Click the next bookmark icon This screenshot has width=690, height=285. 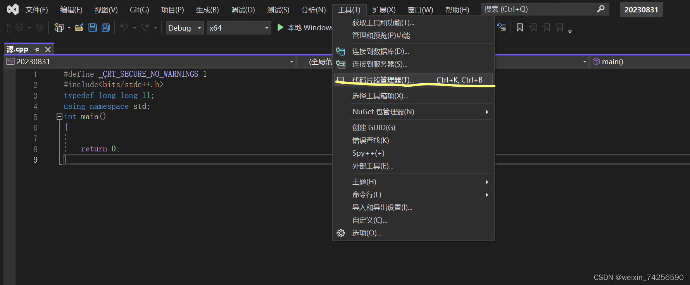[x=546, y=27]
